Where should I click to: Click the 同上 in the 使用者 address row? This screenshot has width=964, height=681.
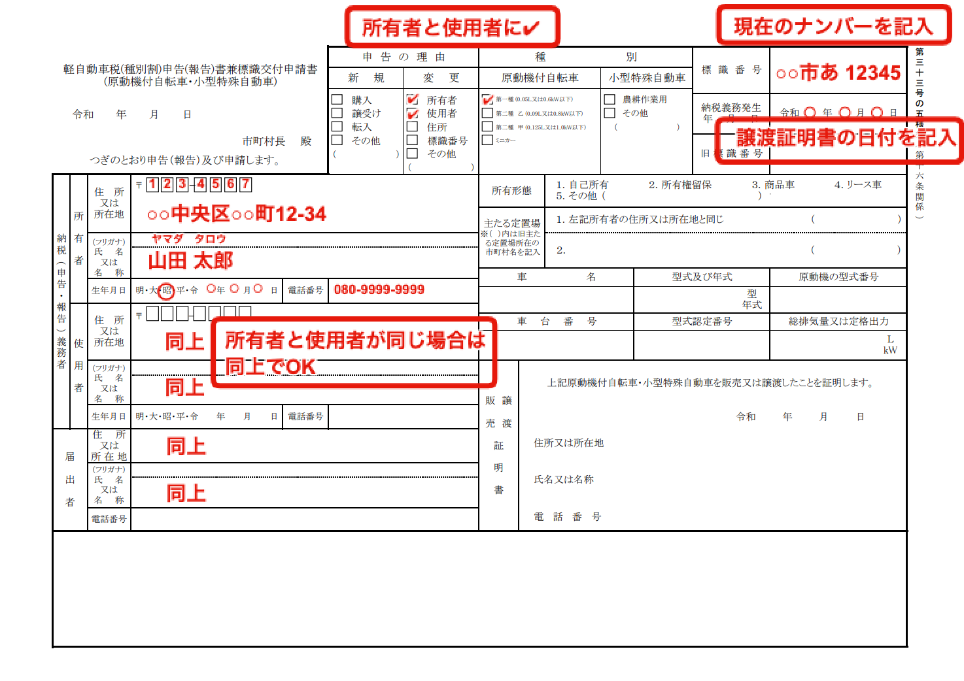pos(185,341)
